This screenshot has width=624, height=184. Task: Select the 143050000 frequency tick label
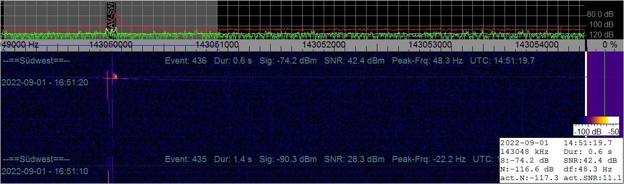(x=111, y=44)
